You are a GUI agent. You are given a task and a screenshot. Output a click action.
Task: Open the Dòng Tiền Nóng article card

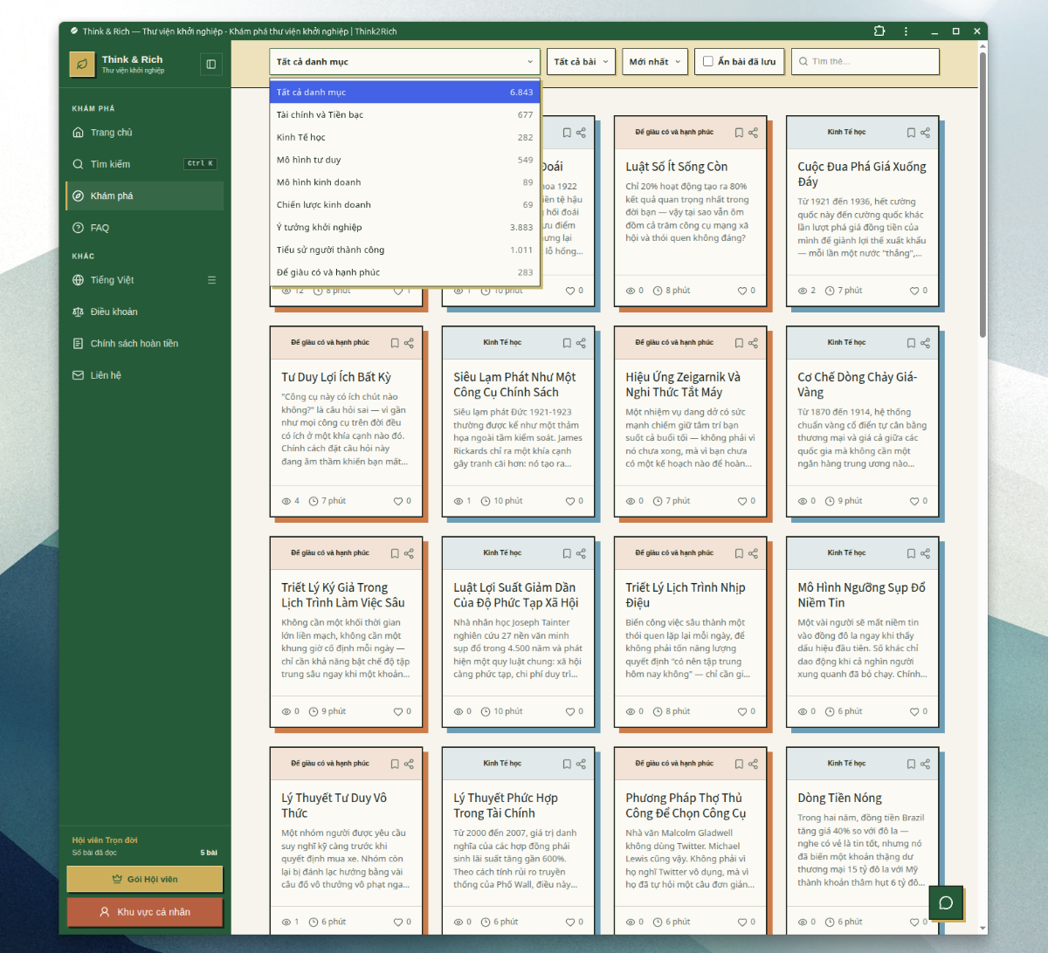pyautogui.click(x=862, y=842)
